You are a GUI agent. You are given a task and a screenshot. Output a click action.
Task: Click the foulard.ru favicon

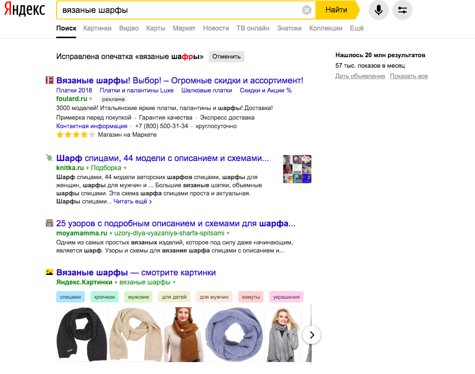click(x=50, y=80)
